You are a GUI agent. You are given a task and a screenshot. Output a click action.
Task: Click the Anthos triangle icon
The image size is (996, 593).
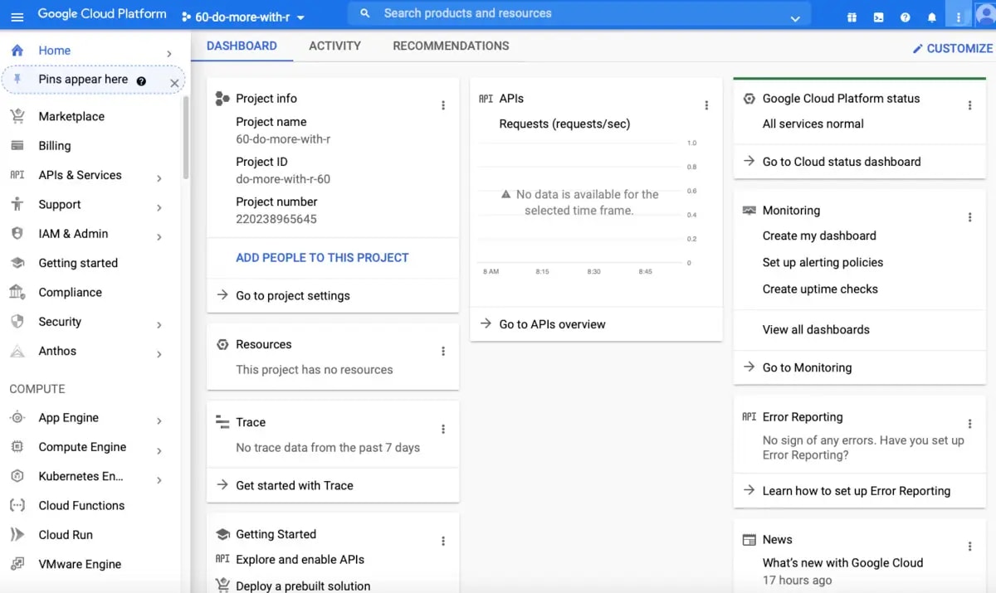click(17, 351)
